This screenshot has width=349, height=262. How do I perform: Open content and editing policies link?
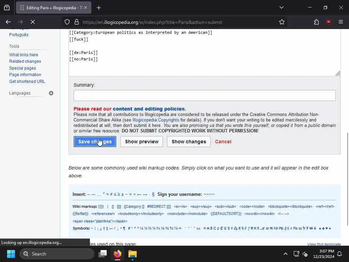point(149,109)
